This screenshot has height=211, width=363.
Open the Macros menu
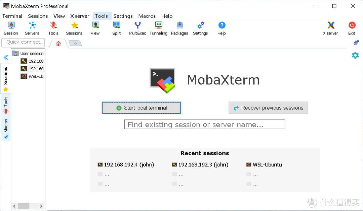(147, 16)
